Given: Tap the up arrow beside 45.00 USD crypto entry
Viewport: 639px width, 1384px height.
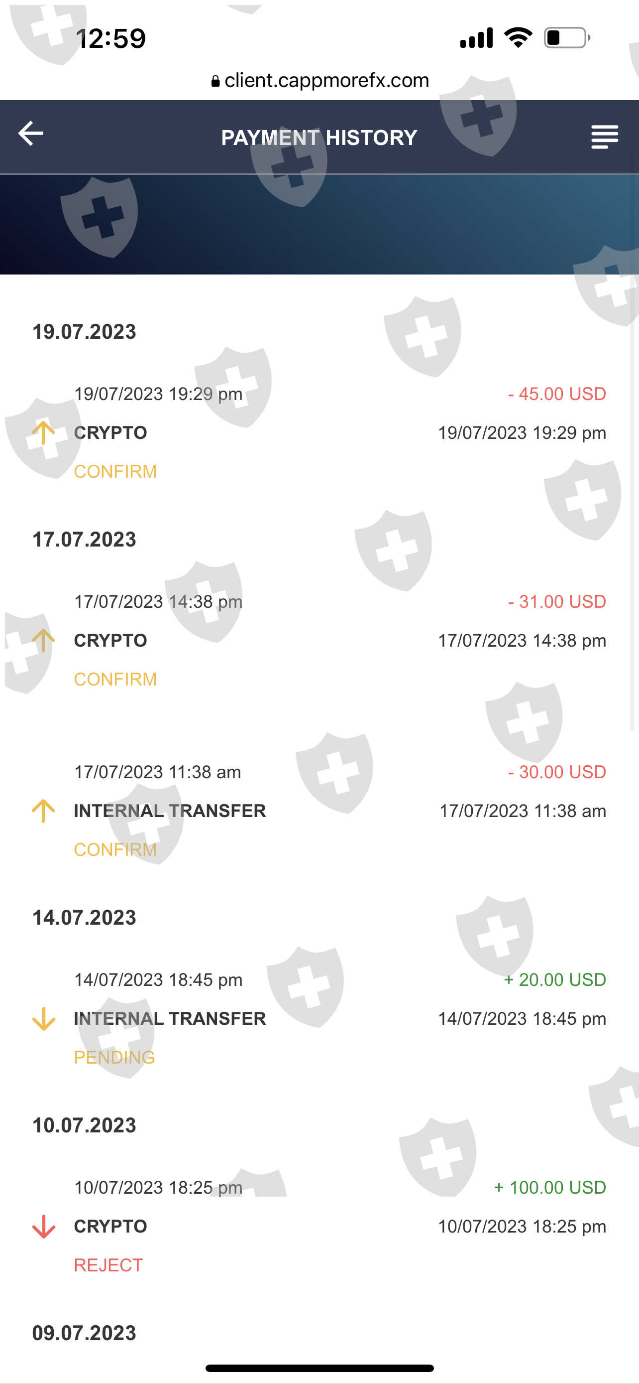Looking at the screenshot, I should [x=43, y=432].
